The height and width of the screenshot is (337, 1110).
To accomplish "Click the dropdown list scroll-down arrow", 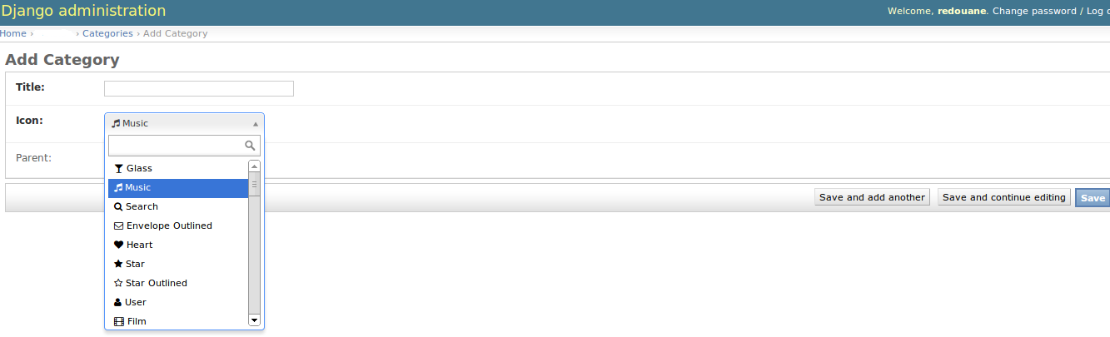I will coord(255,320).
